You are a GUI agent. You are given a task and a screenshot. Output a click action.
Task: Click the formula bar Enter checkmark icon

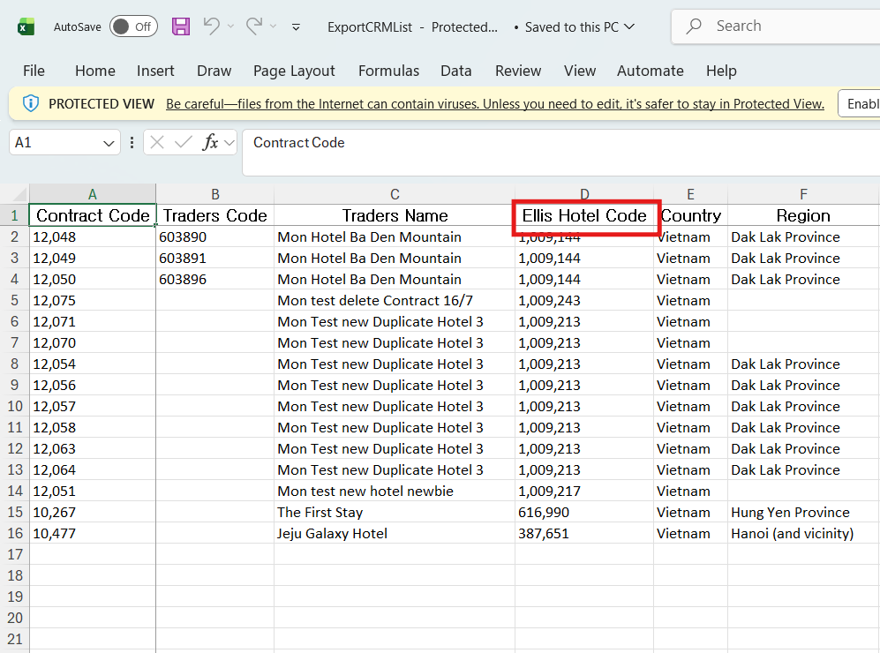(184, 142)
